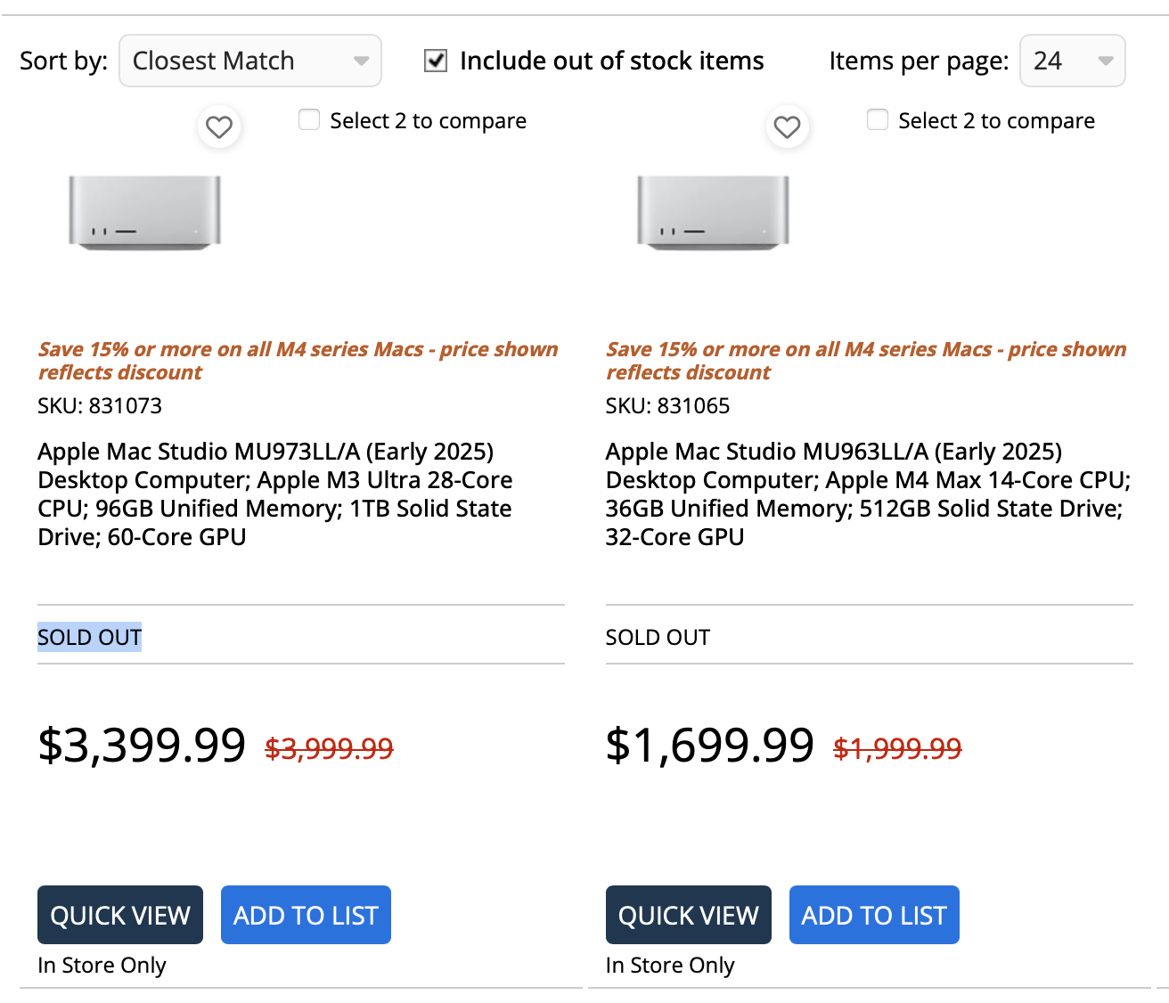The image size is (1169, 1003).
Task: Click the Sort by dropdown arrow
Action: [x=361, y=61]
